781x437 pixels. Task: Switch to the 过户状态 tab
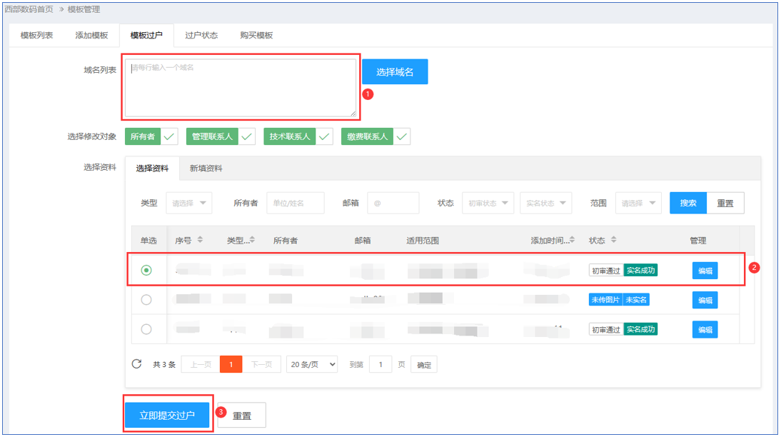tap(201, 35)
